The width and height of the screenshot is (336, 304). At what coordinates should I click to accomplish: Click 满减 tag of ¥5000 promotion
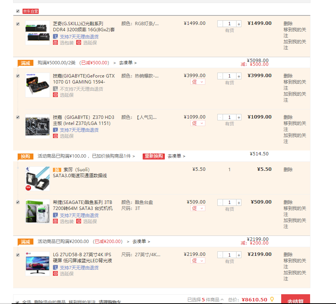(26, 63)
